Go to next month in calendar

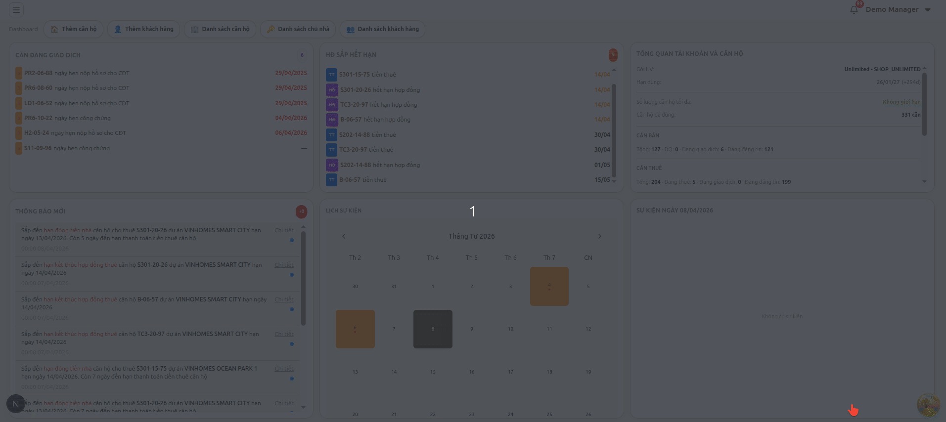coord(599,236)
